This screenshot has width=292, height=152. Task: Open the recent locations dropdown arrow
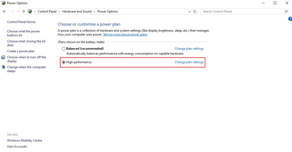[x=18, y=11]
